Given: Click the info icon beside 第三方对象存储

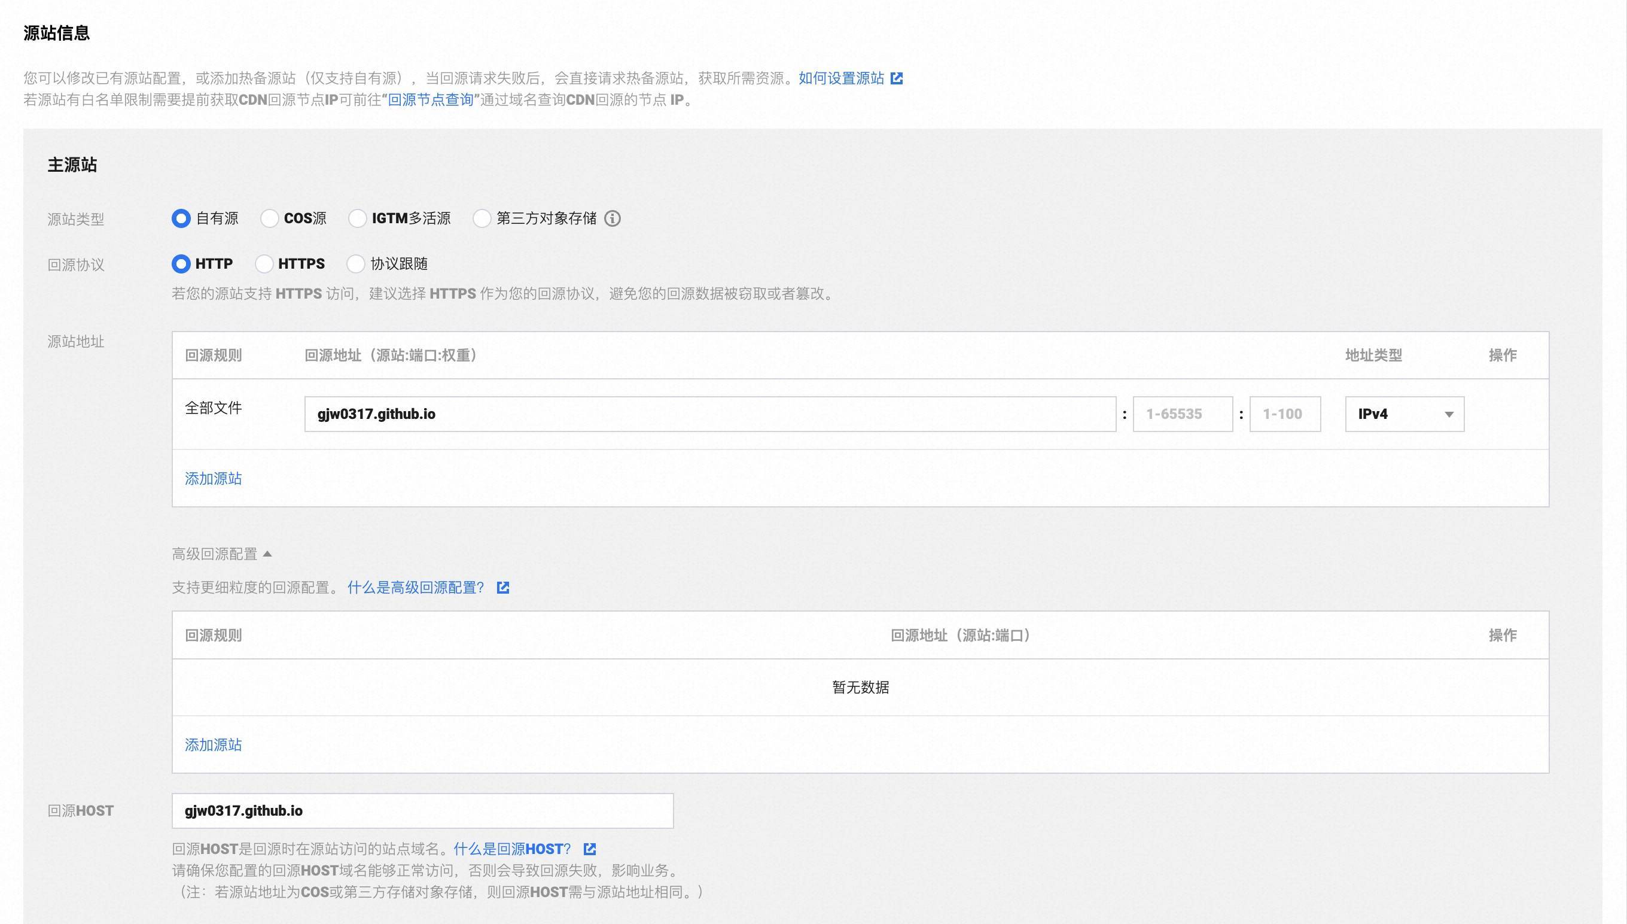Looking at the screenshot, I should pos(612,218).
